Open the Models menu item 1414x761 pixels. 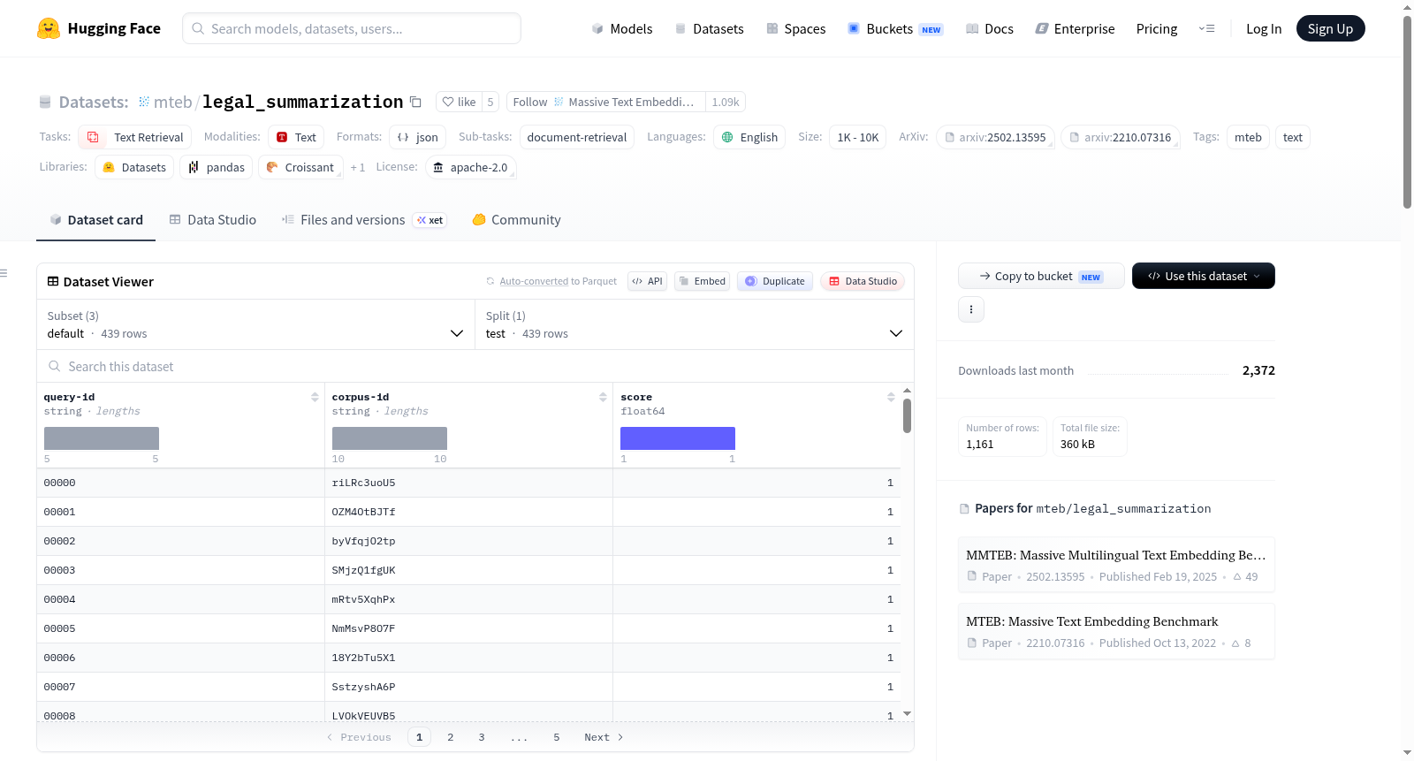click(622, 28)
